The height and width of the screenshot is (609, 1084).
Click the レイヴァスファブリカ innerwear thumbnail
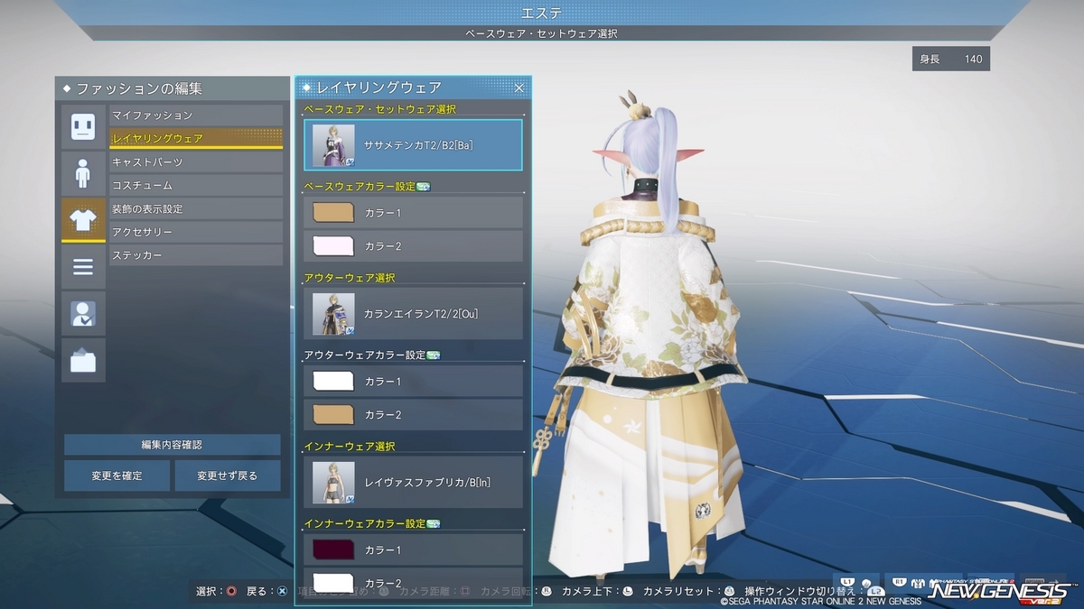[x=333, y=482]
